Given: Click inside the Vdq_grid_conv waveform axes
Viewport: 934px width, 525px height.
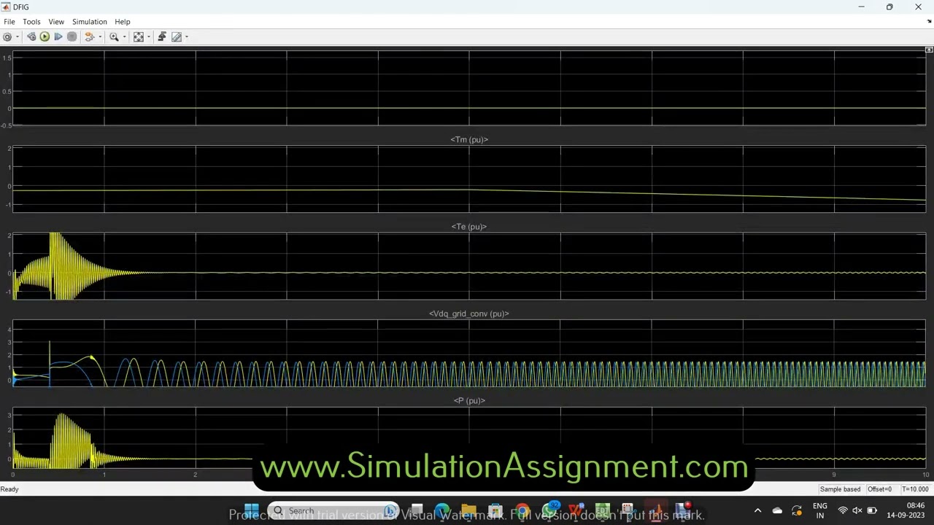Looking at the screenshot, I should click(x=469, y=353).
